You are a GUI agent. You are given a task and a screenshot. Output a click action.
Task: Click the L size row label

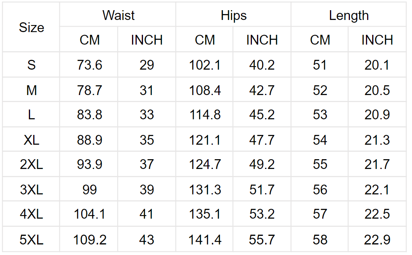pos(31,115)
